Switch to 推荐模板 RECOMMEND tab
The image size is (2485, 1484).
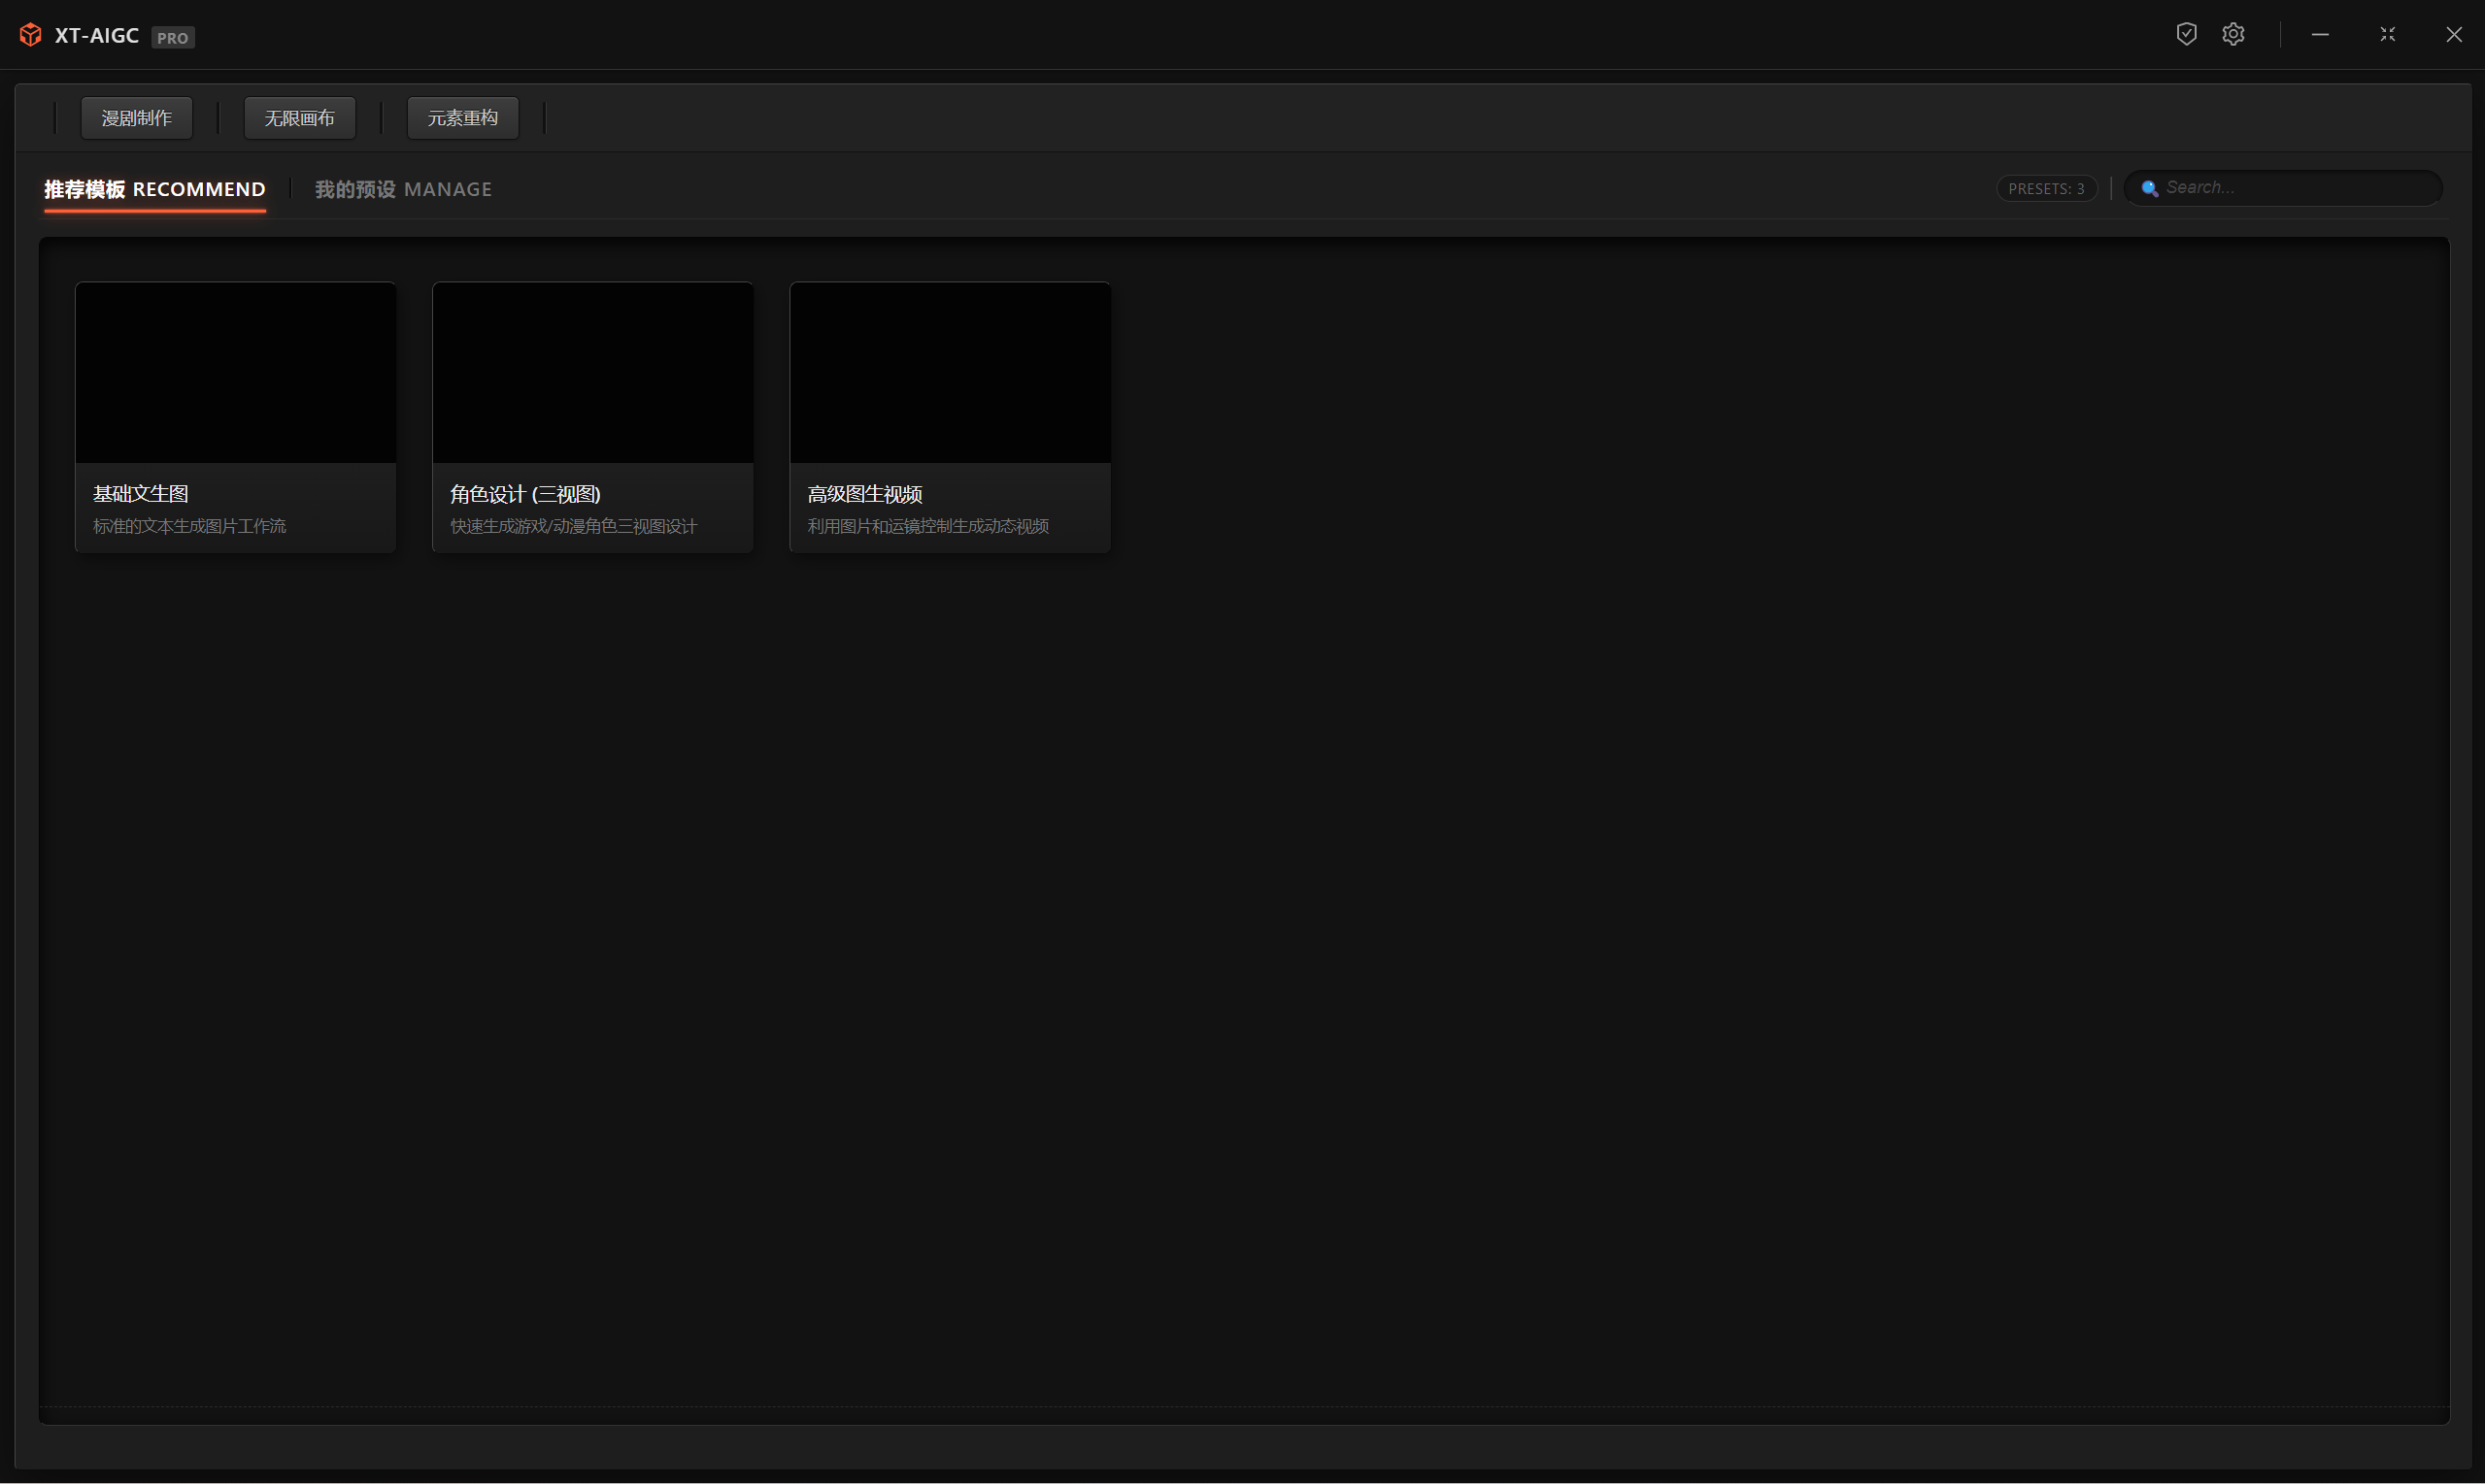tap(155, 189)
